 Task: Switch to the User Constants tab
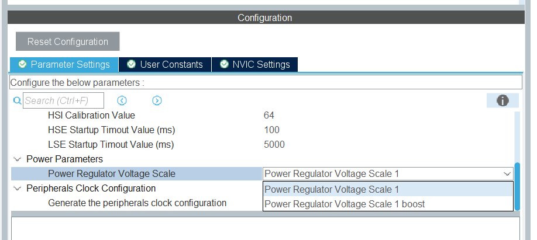tap(165, 65)
